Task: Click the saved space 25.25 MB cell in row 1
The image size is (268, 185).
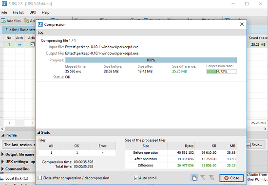Action: point(258,45)
